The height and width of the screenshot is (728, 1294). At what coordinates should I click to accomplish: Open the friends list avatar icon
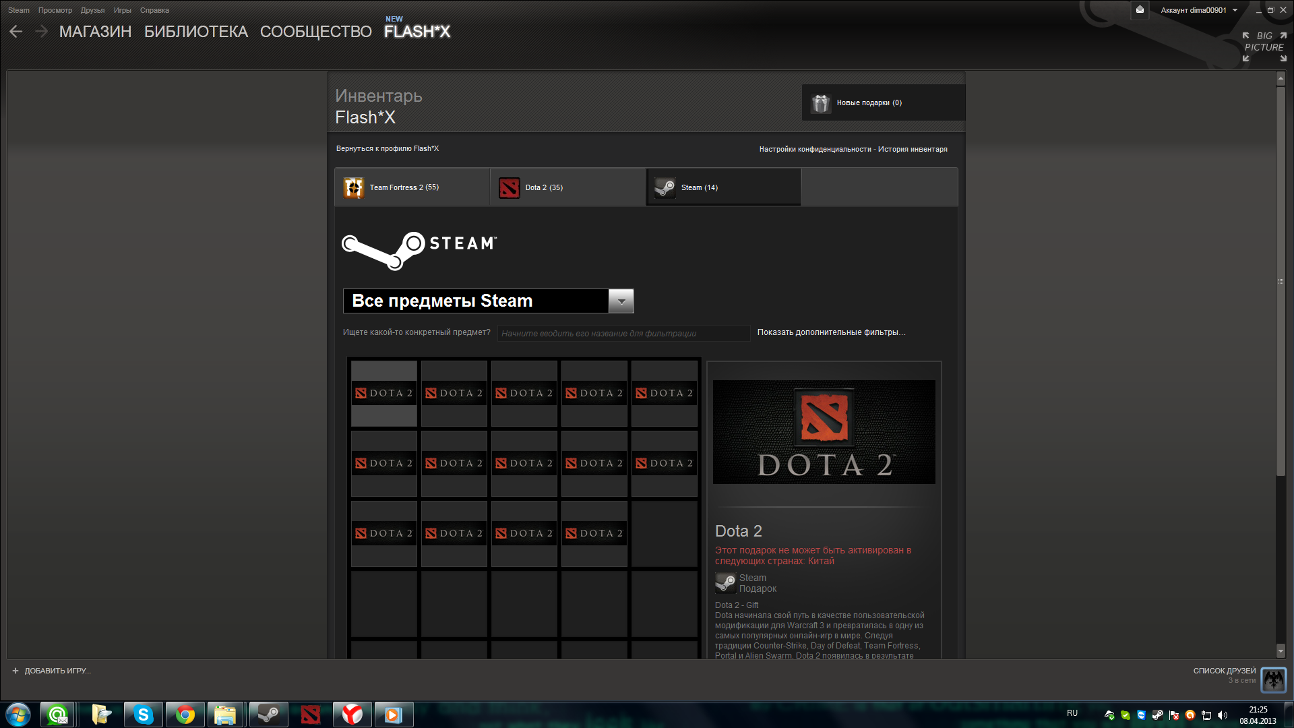click(1273, 679)
